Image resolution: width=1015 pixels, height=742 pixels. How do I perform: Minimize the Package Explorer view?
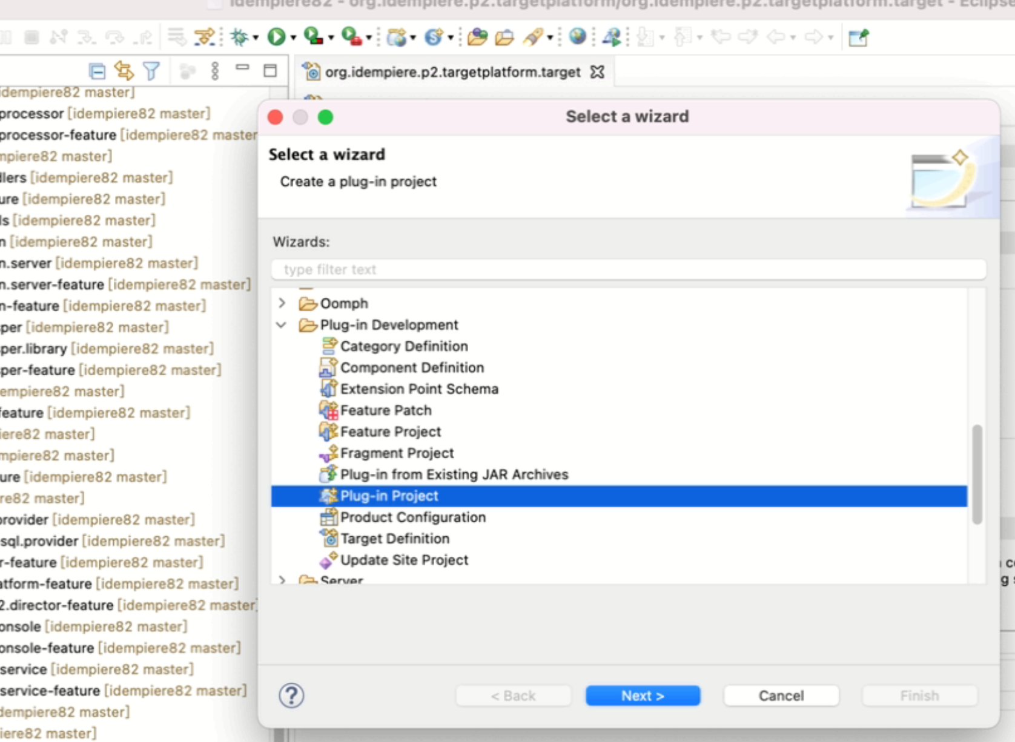click(242, 68)
